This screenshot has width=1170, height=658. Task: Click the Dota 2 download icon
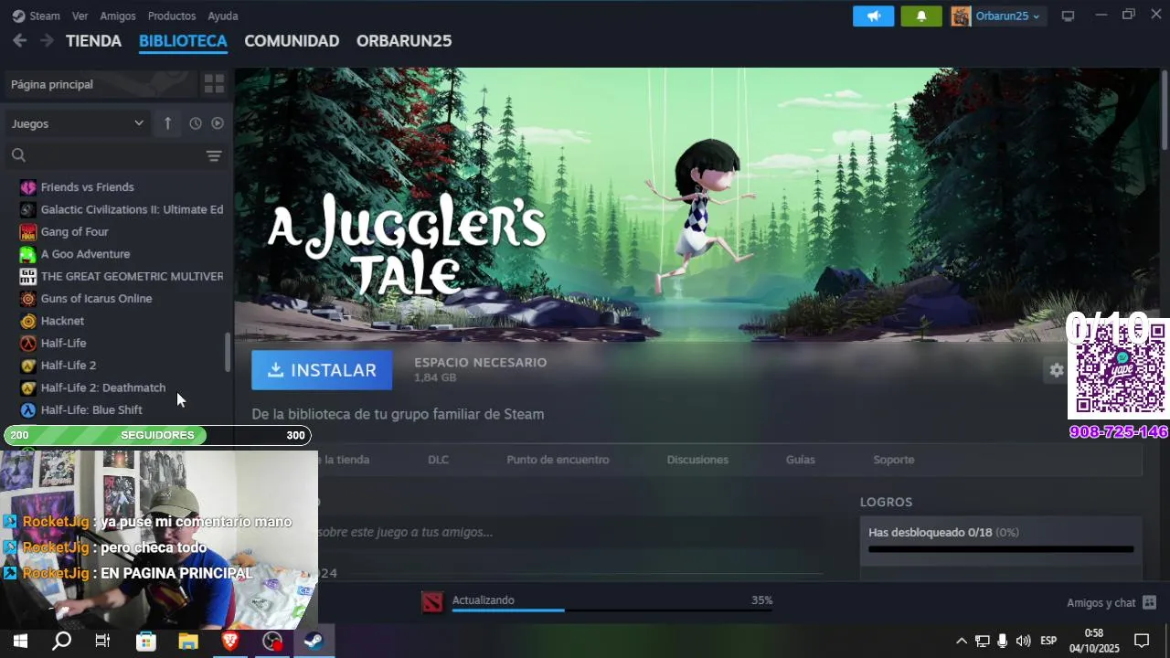pos(432,601)
